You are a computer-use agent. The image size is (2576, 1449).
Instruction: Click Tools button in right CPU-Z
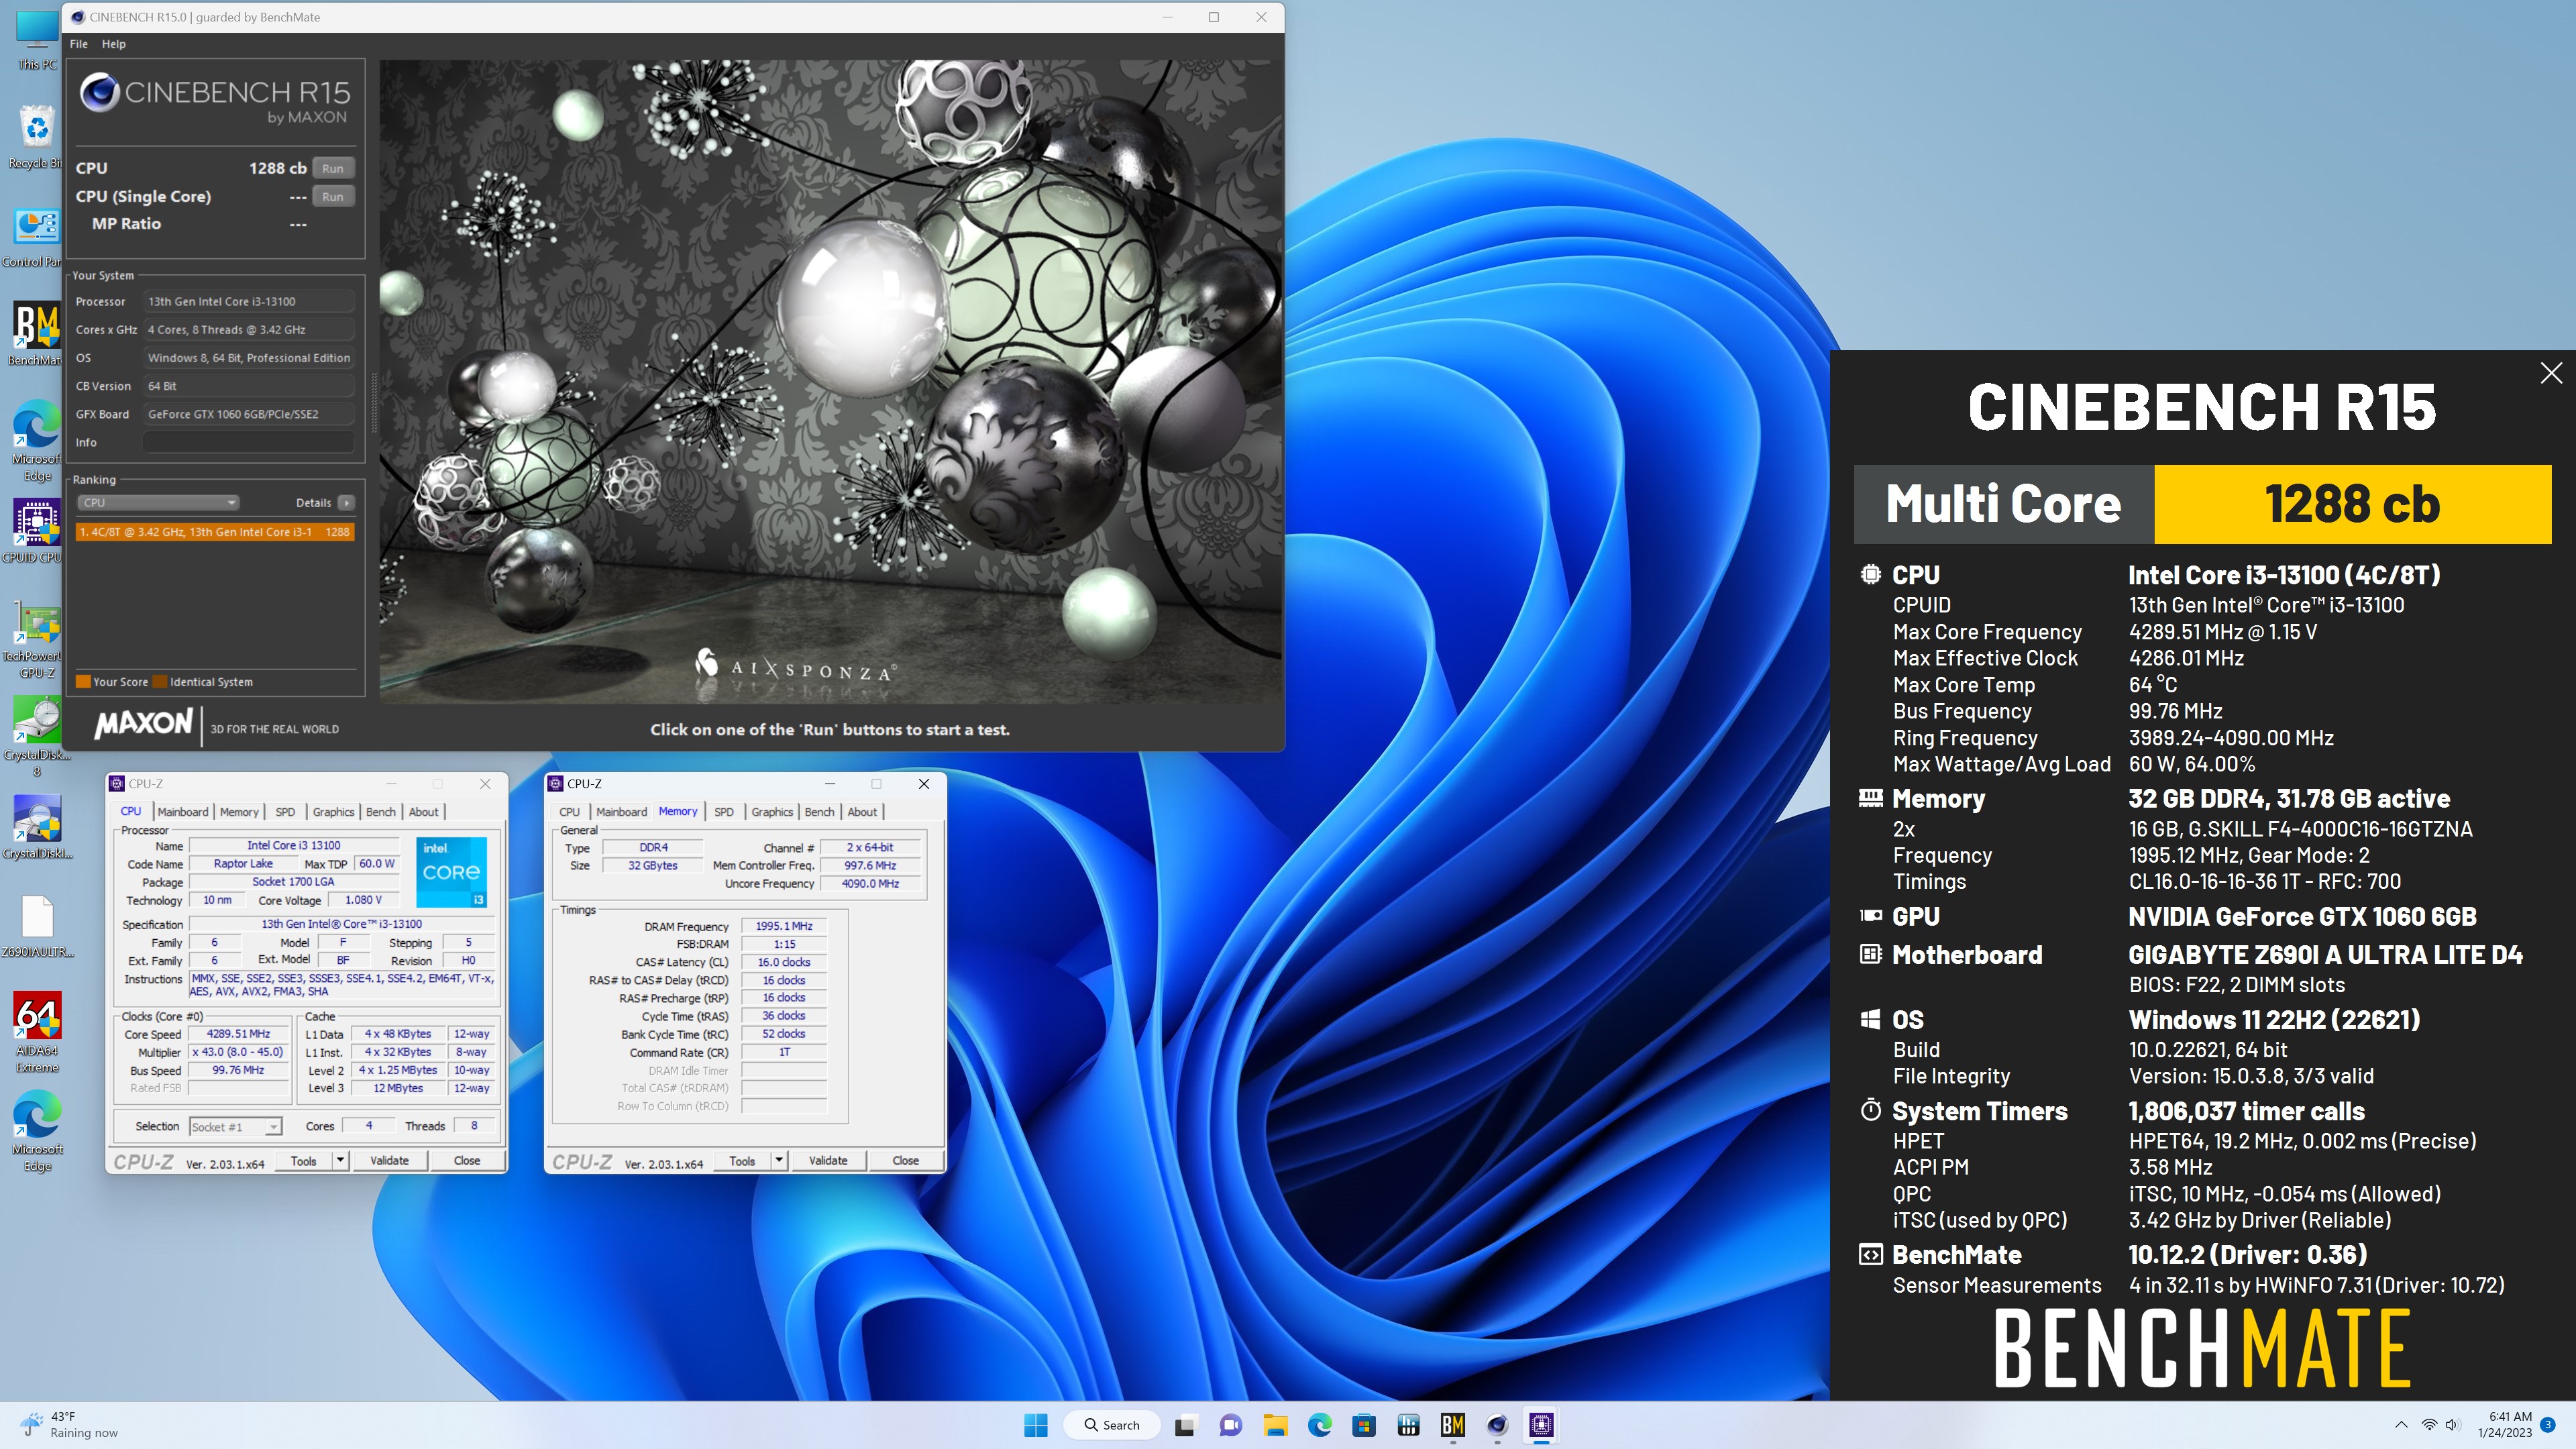point(742,1161)
